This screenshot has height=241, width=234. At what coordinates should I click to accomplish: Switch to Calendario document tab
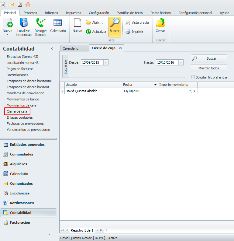coord(75,48)
